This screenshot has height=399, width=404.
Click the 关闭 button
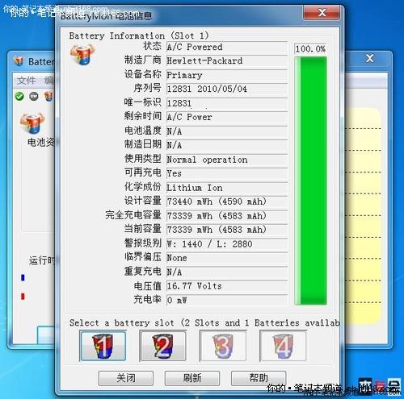[126, 378]
